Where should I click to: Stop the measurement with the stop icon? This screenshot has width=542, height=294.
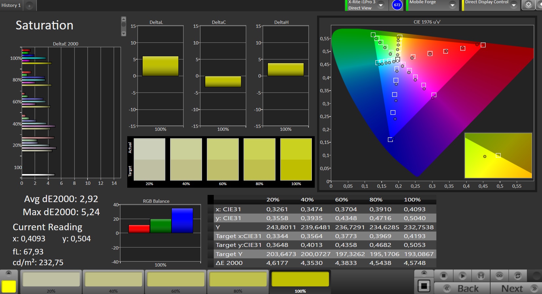pos(443,276)
